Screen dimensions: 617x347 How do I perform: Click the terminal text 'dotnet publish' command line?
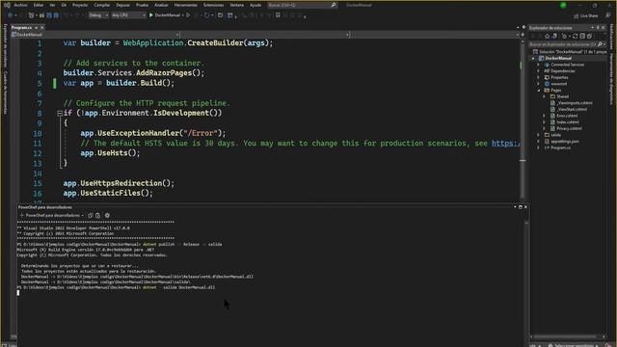coord(120,244)
